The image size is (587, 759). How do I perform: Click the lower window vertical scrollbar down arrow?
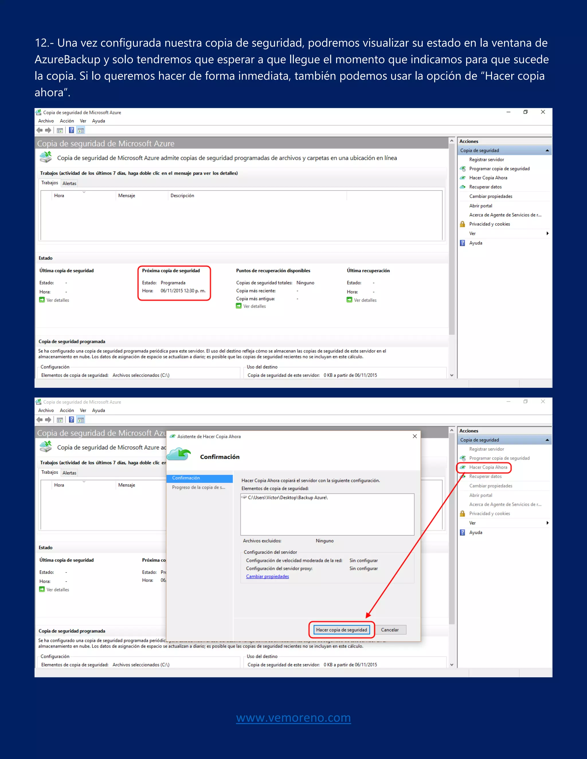click(452, 664)
